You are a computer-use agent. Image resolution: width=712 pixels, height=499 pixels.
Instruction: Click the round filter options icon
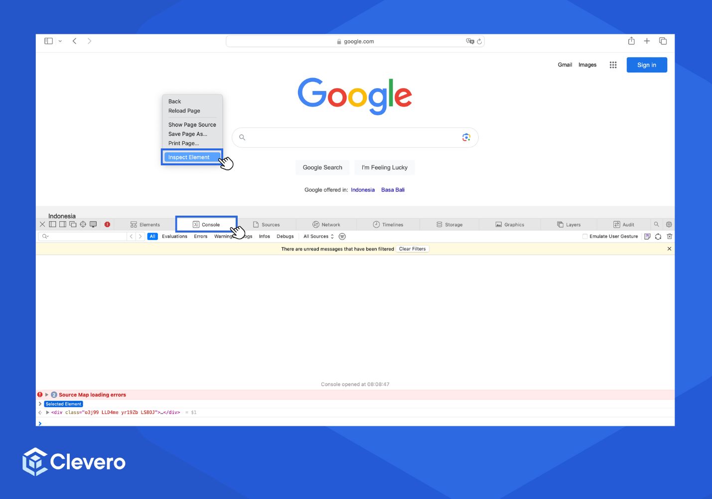342,237
